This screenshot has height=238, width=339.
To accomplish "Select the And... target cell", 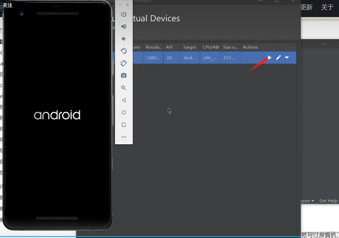I will [190, 58].
